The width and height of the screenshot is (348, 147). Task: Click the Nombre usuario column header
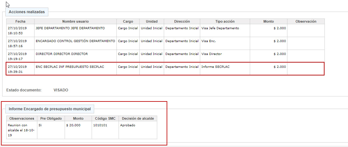click(x=75, y=21)
